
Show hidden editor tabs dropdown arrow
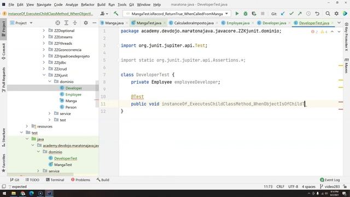point(339,23)
